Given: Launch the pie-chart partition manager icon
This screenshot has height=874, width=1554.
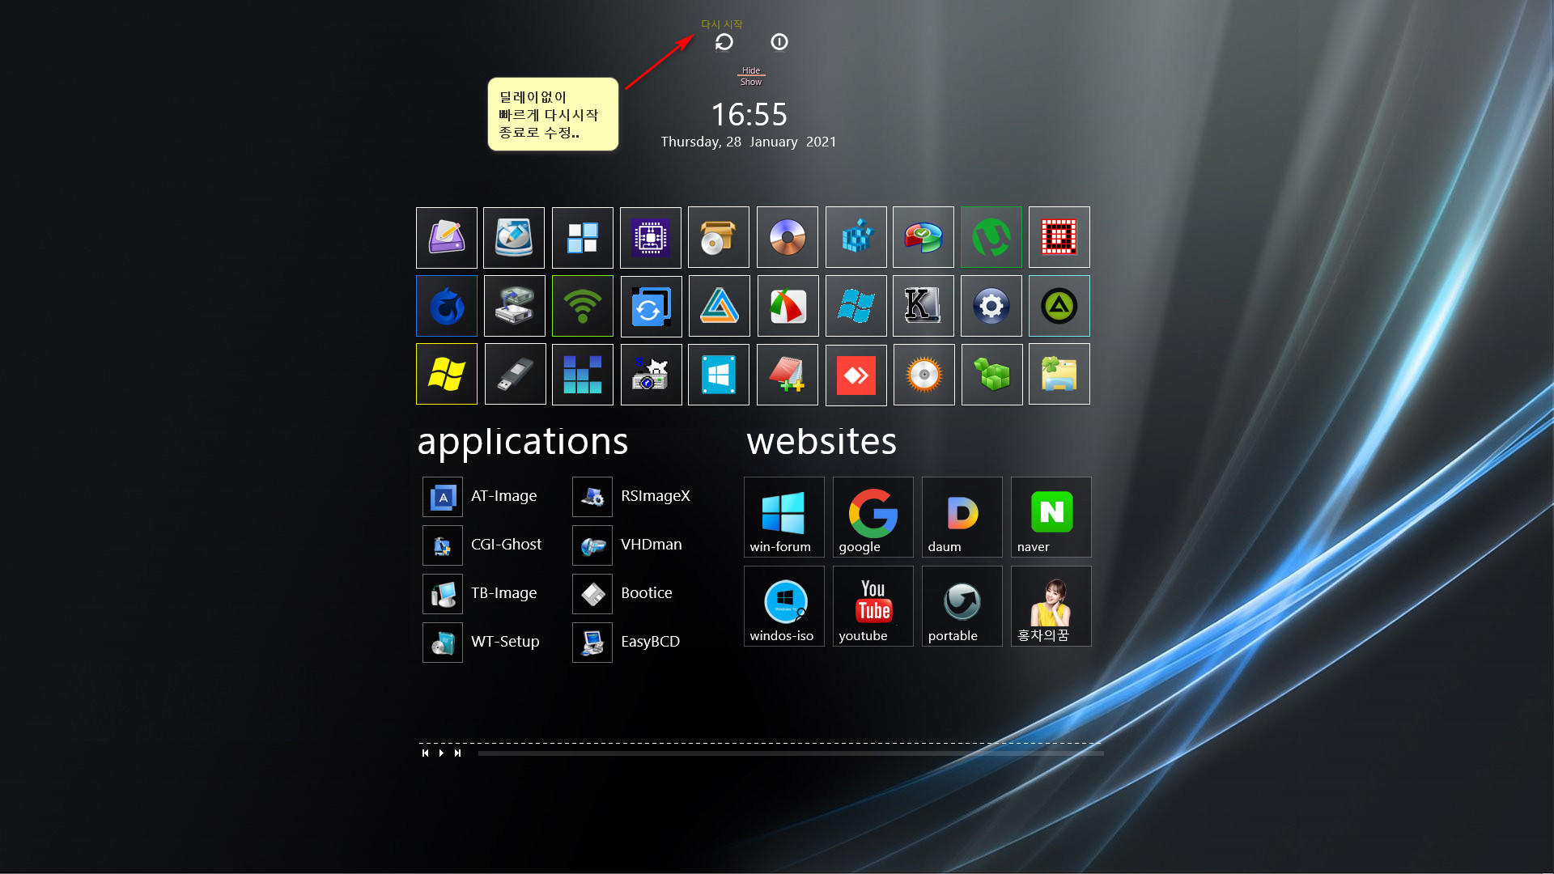Looking at the screenshot, I should pyautogui.click(x=923, y=238).
